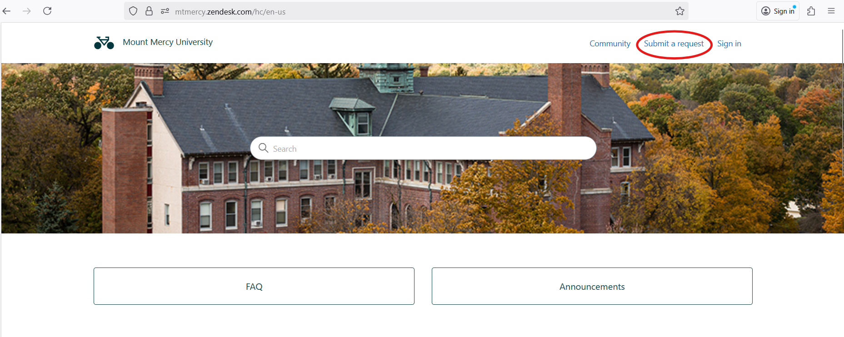The width and height of the screenshot is (844, 337).
Task: Click the help center Sign in link
Action: tap(729, 44)
